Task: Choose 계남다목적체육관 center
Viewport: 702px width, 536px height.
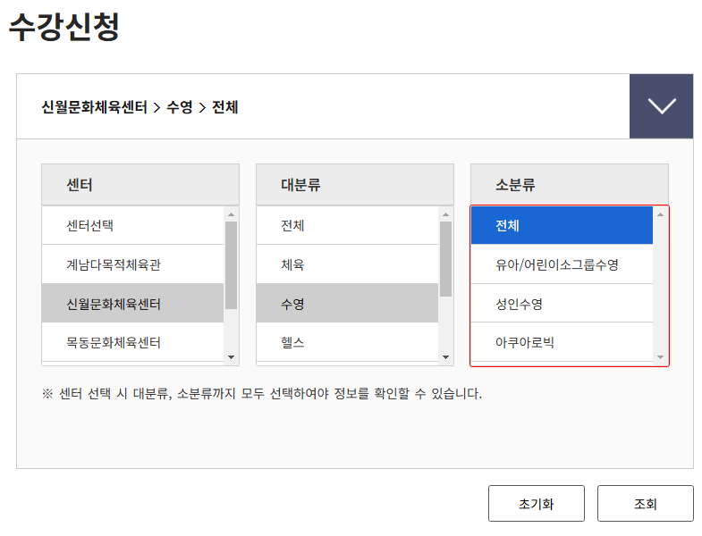Action: pyautogui.click(x=132, y=264)
